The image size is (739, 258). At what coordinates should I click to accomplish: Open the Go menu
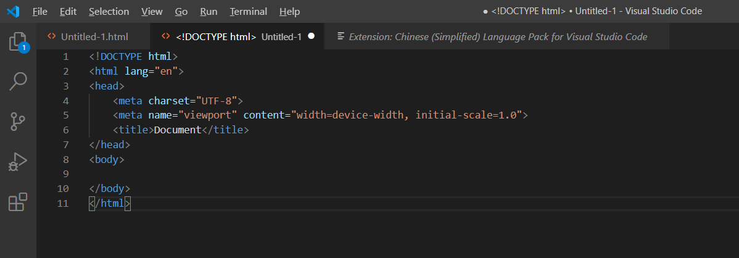tap(181, 12)
